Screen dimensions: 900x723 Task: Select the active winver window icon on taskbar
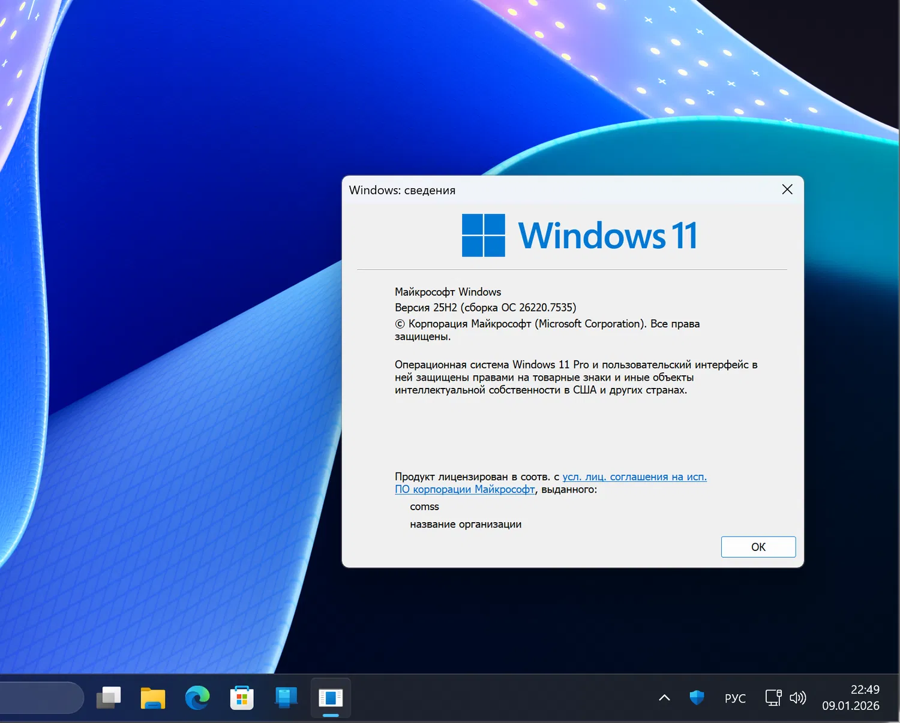pyautogui.click(x=331, y=697)
